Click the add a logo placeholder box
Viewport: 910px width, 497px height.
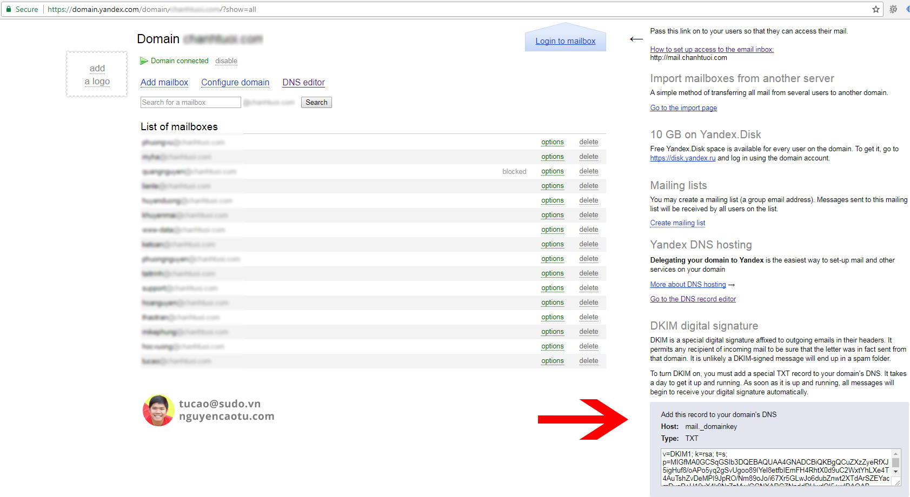97,75
